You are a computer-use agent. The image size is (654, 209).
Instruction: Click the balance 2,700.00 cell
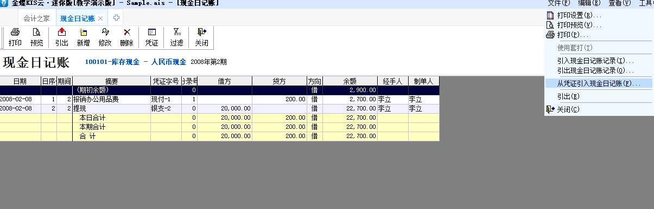pyautogui.click(x=350, y=100)
